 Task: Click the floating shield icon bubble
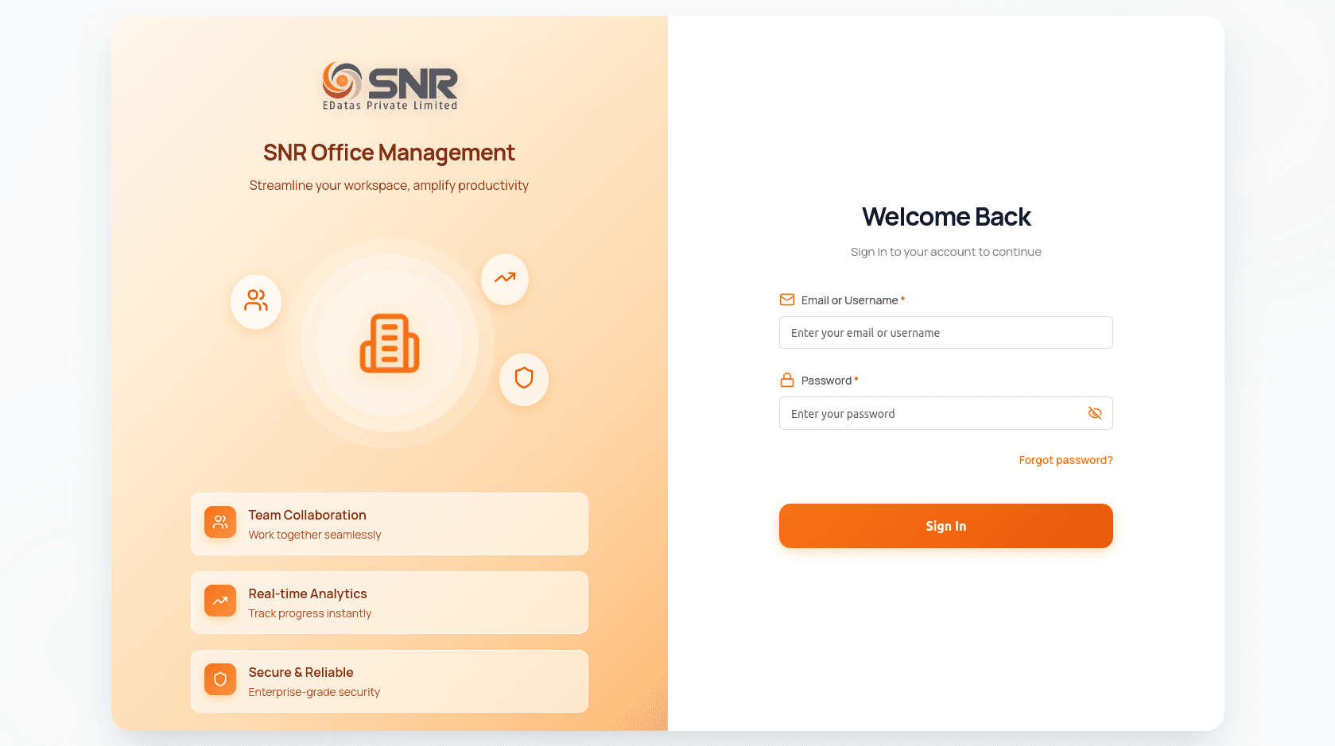(x=524, y=378)
